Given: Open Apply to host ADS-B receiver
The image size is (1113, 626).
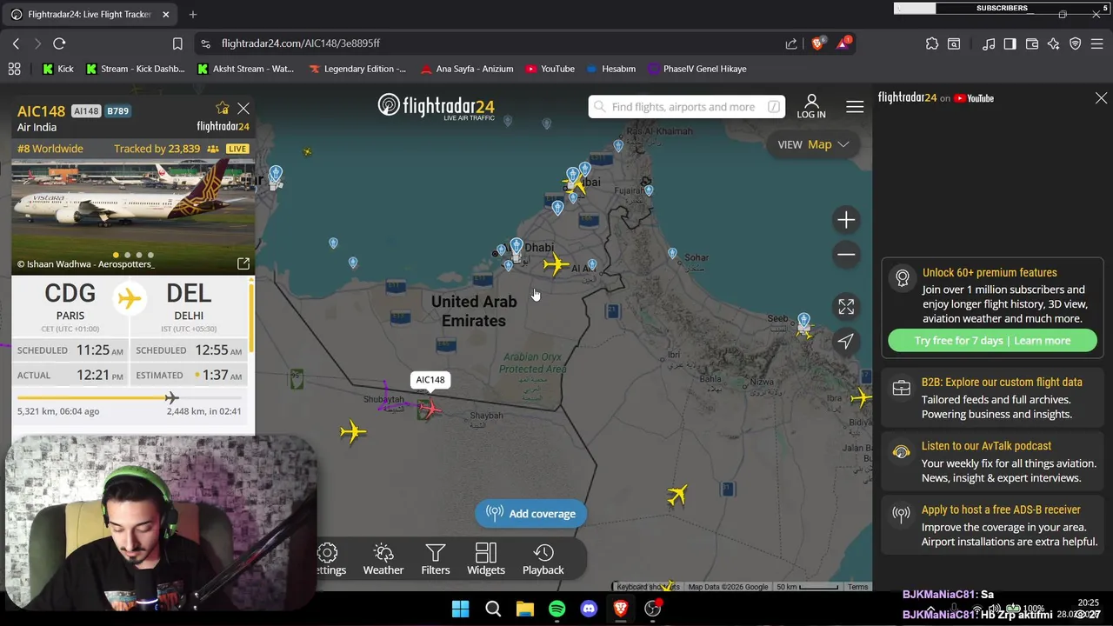Looking at the screenshot, I should tap(1001, 510).
